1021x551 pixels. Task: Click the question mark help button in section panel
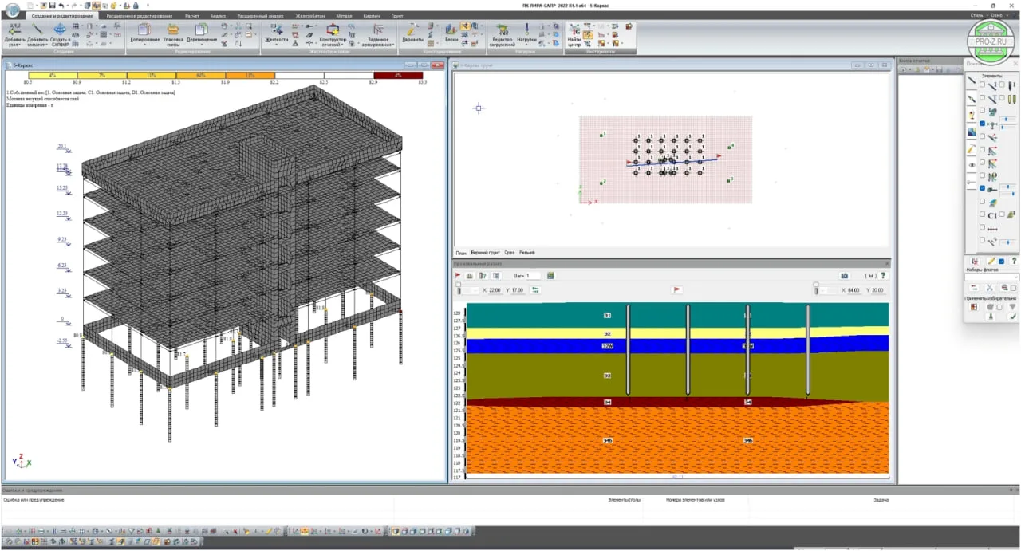883,276
